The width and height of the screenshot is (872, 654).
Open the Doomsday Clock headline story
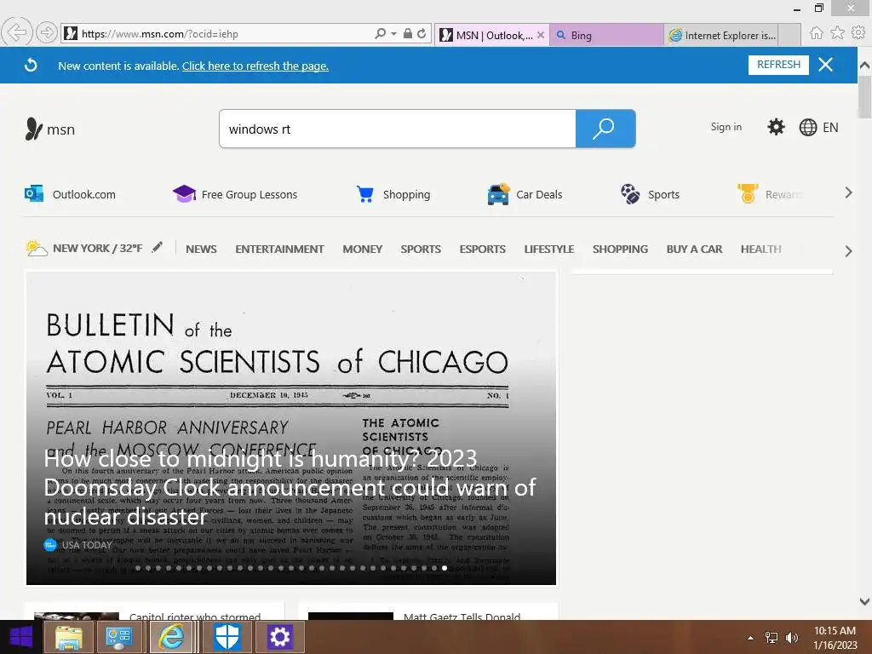coord(290,487)
